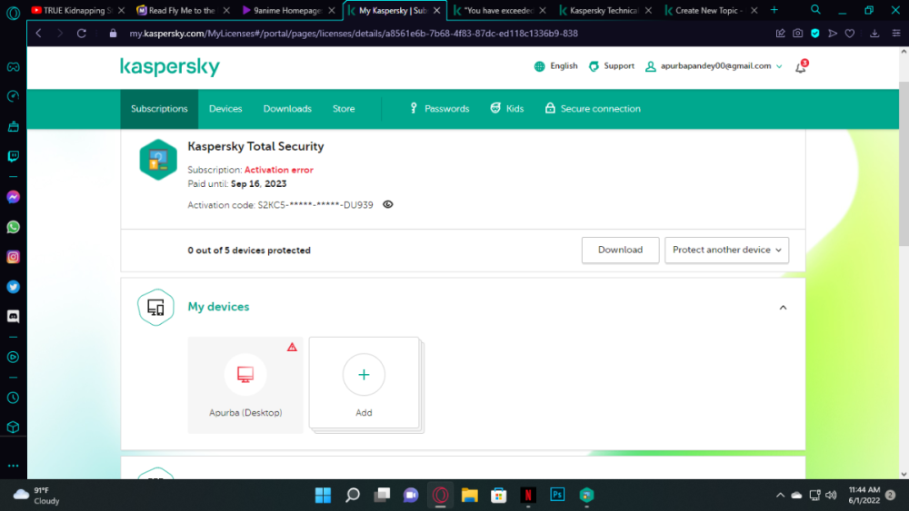Screen dimensions: 909x511
Task: Click the address bar URL field
Action: (x=354, y=34)
